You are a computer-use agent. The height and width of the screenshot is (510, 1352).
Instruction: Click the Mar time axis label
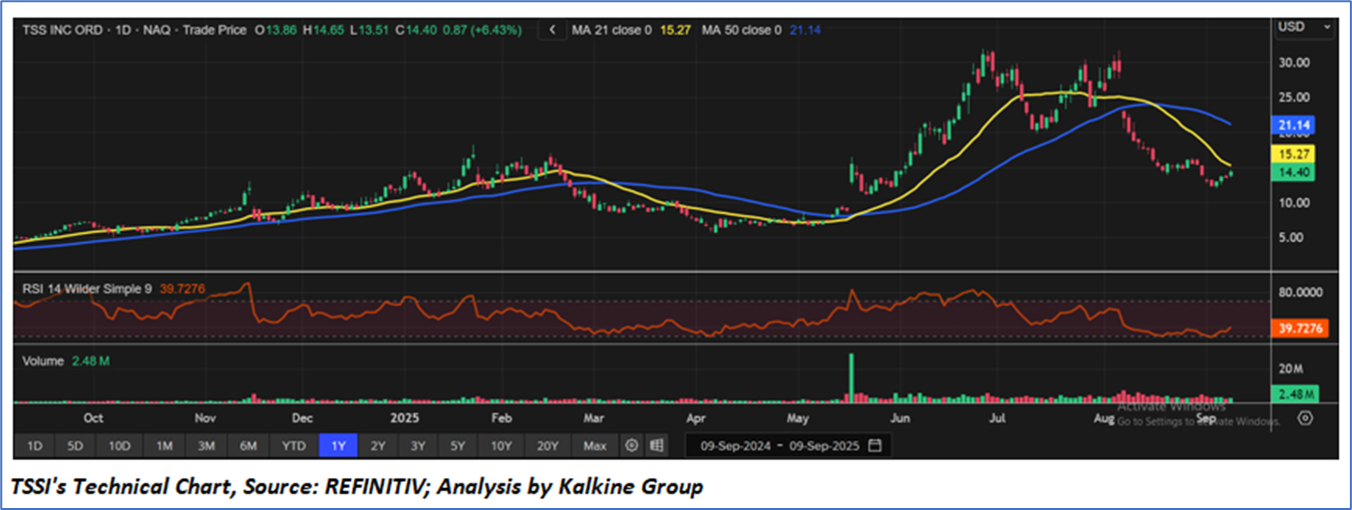[x=593, y=418]
